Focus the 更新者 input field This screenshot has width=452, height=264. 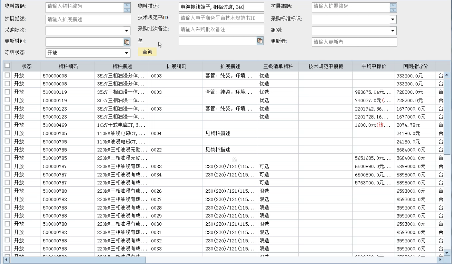pyautogui.click(x=354, y=42)
